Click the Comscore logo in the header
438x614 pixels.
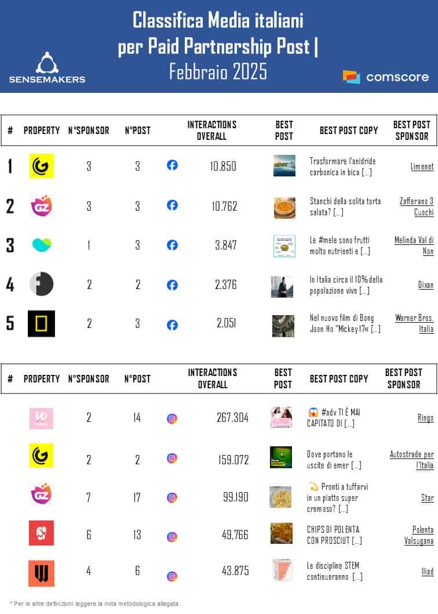pos(386,77)
